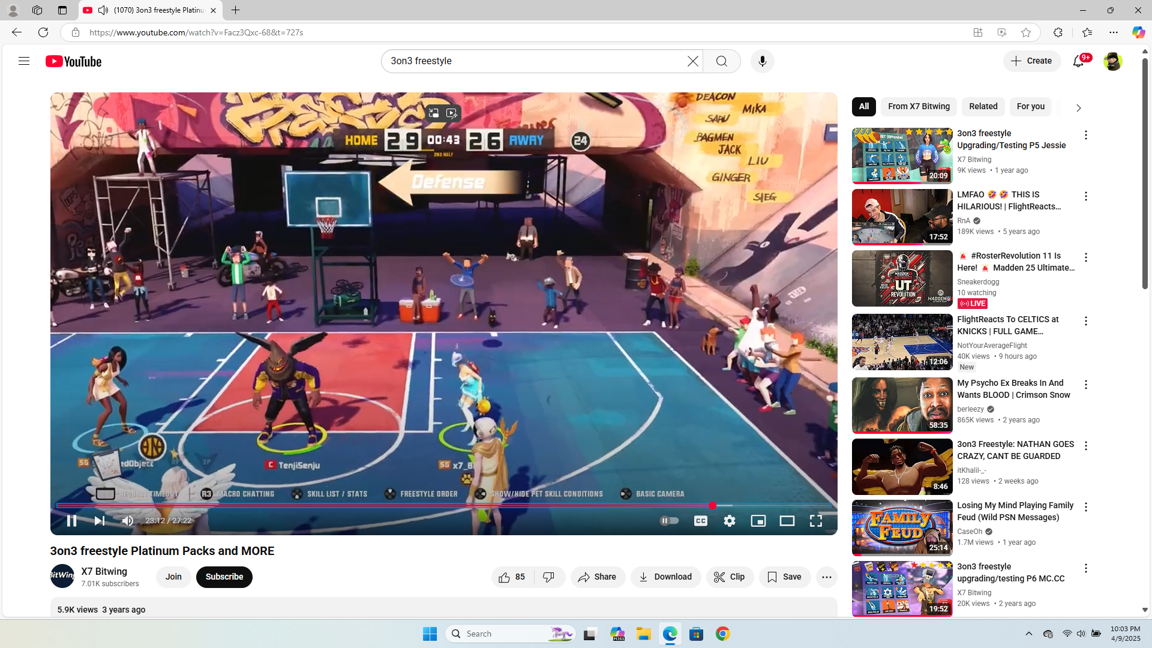The width and height of the screenshot is (1152, 648).
Task: Open the Upgrading/Testing P5 Jessie thumbnail
Action: coord(902,156)
